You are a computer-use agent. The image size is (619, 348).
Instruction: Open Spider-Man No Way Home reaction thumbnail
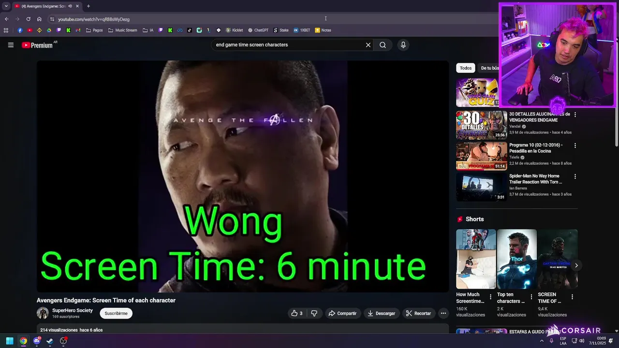(x=482, y=187)
